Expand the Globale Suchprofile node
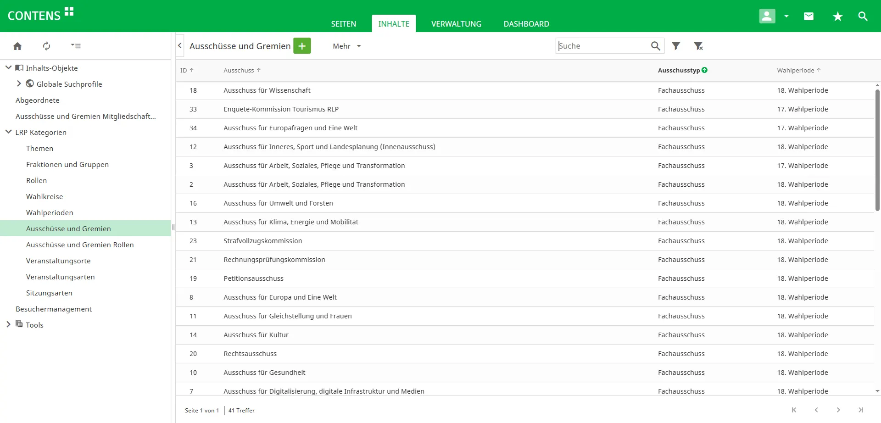 coord(19,83)
